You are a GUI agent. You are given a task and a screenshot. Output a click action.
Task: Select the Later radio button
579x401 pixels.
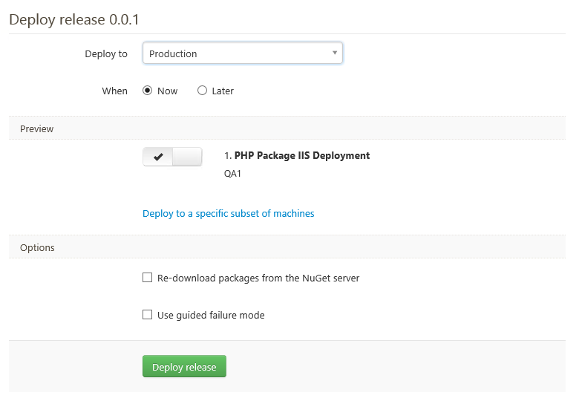202,91
